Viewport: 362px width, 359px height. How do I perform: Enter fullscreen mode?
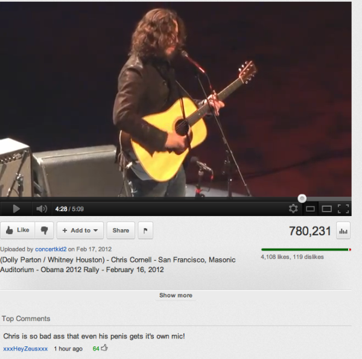(343, 209)
